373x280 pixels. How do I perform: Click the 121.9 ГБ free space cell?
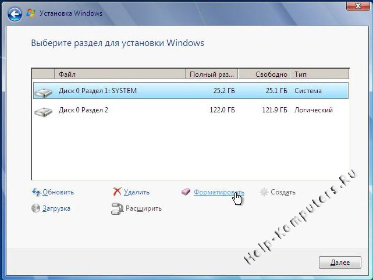[275, 110]
